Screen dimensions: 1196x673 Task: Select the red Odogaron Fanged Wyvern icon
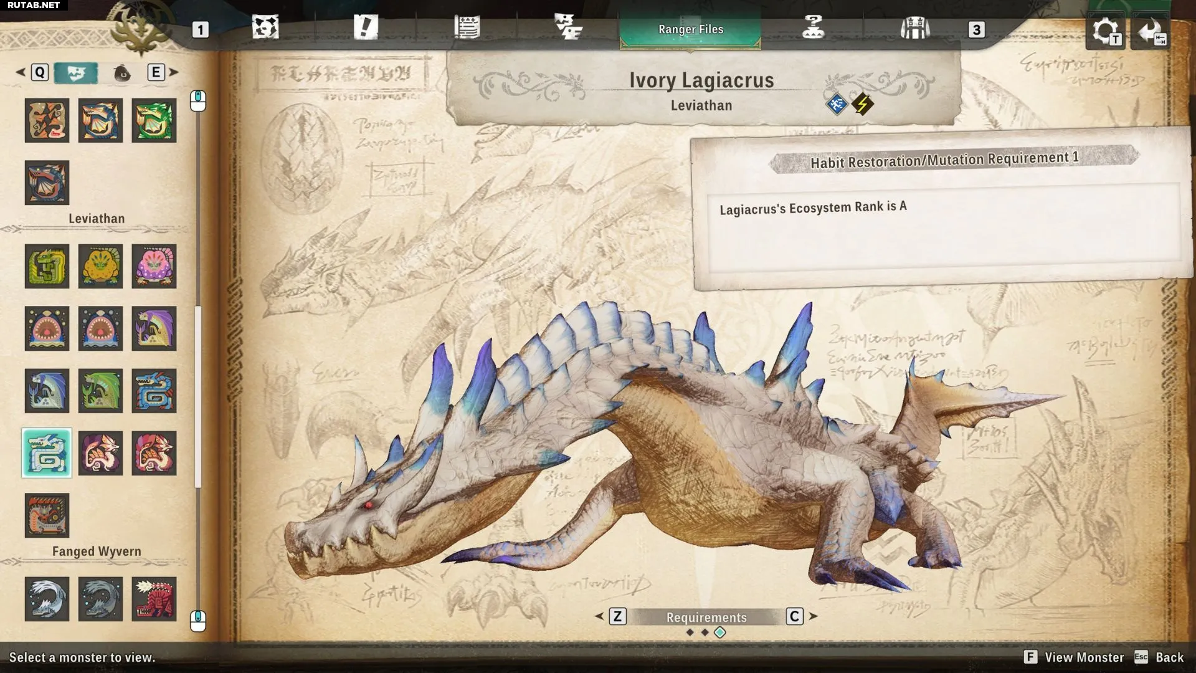click(154, 599)
